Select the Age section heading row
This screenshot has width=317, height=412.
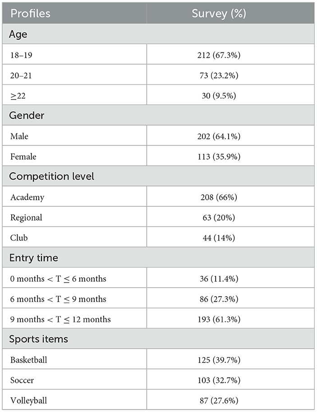coord(18,34)
